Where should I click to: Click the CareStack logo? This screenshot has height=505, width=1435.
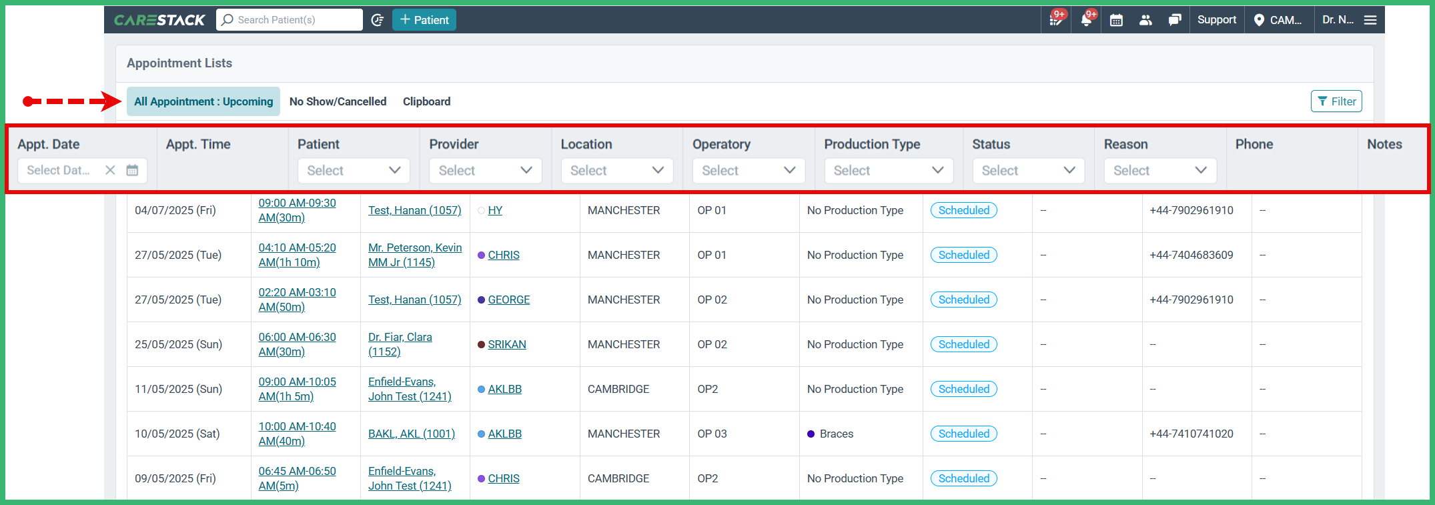(x=159, y=20)
